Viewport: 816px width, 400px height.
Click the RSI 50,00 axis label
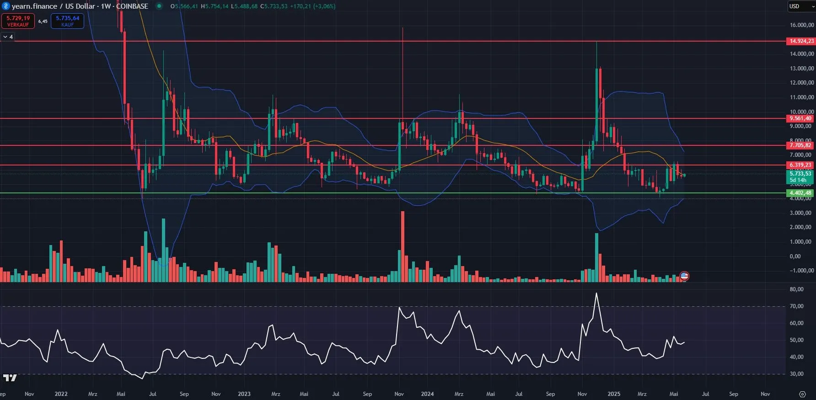pyautogui.click(x=797, y=340)
